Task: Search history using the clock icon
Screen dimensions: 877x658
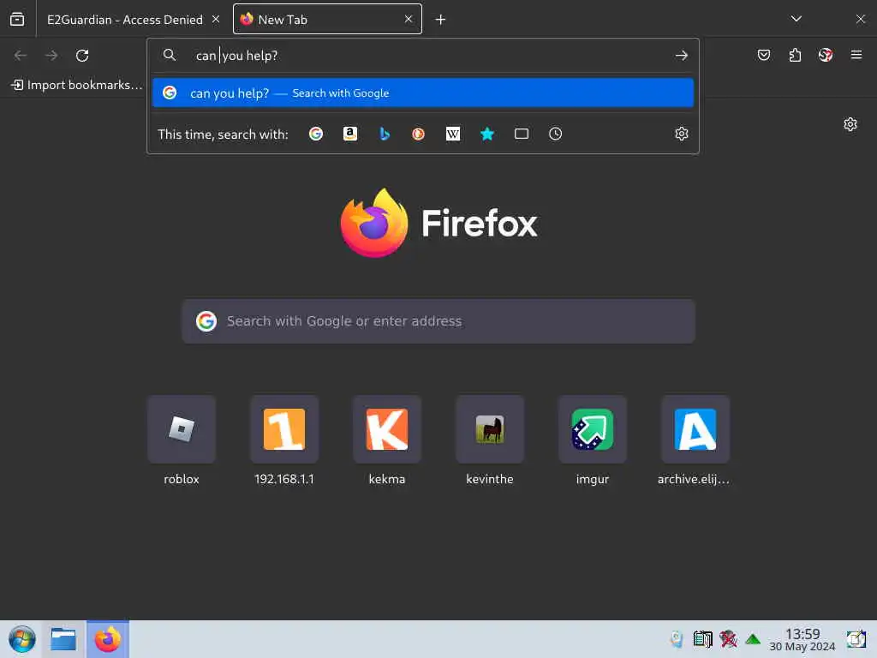Action: [x=555, y=134]
